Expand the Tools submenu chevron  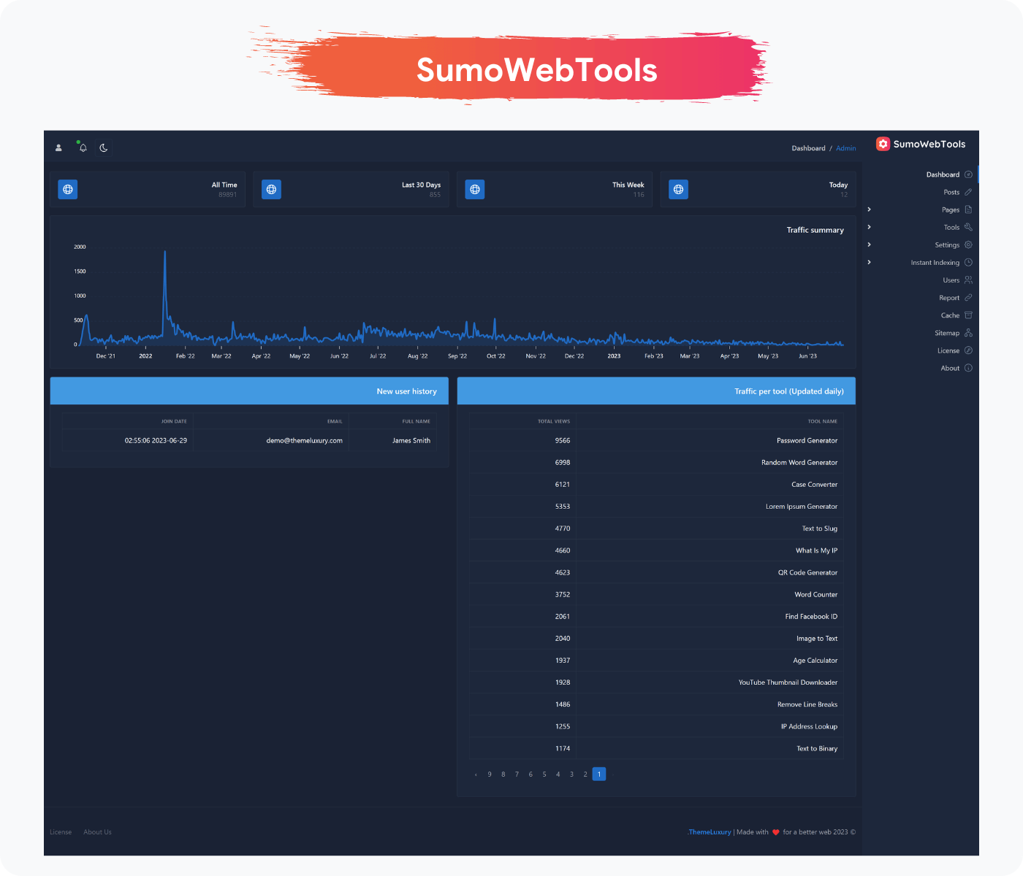[869, 227]
